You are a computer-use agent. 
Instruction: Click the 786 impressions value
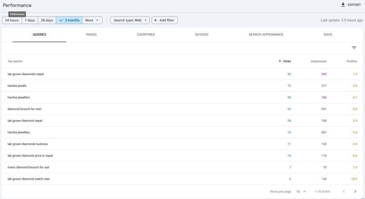click(324, 97)
